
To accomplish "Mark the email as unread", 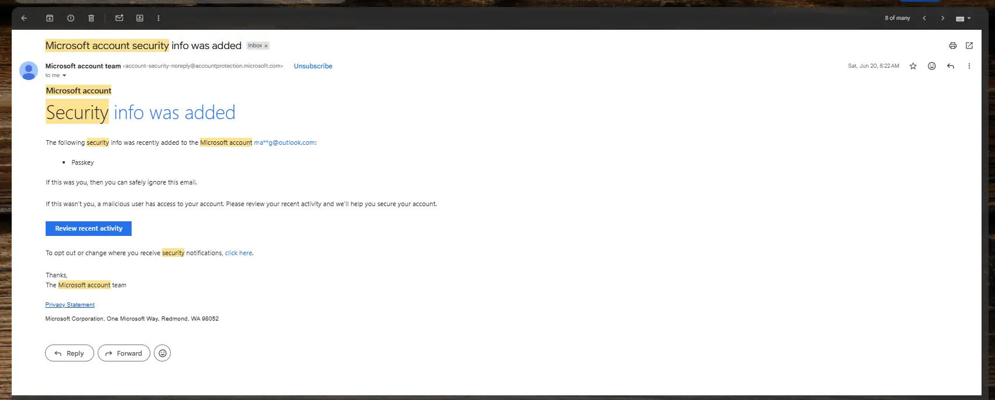I will click(119, 18).
